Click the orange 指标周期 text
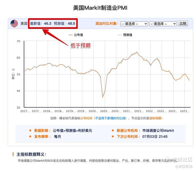This screenshot has height=171, width=196. (x=155, y=118)
